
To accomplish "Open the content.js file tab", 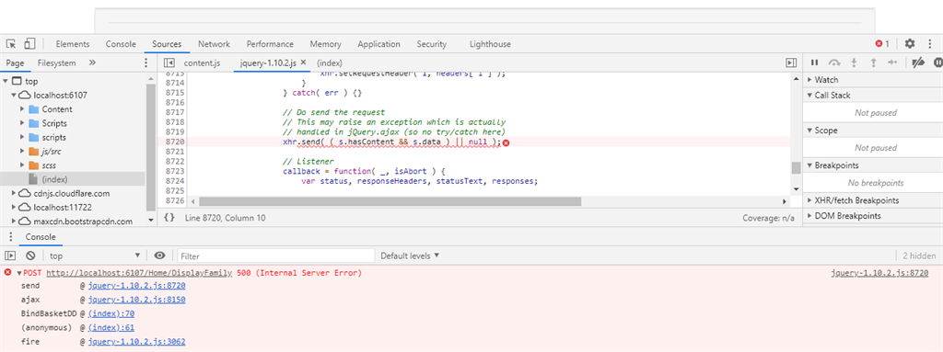I will [x=202, y=62].
